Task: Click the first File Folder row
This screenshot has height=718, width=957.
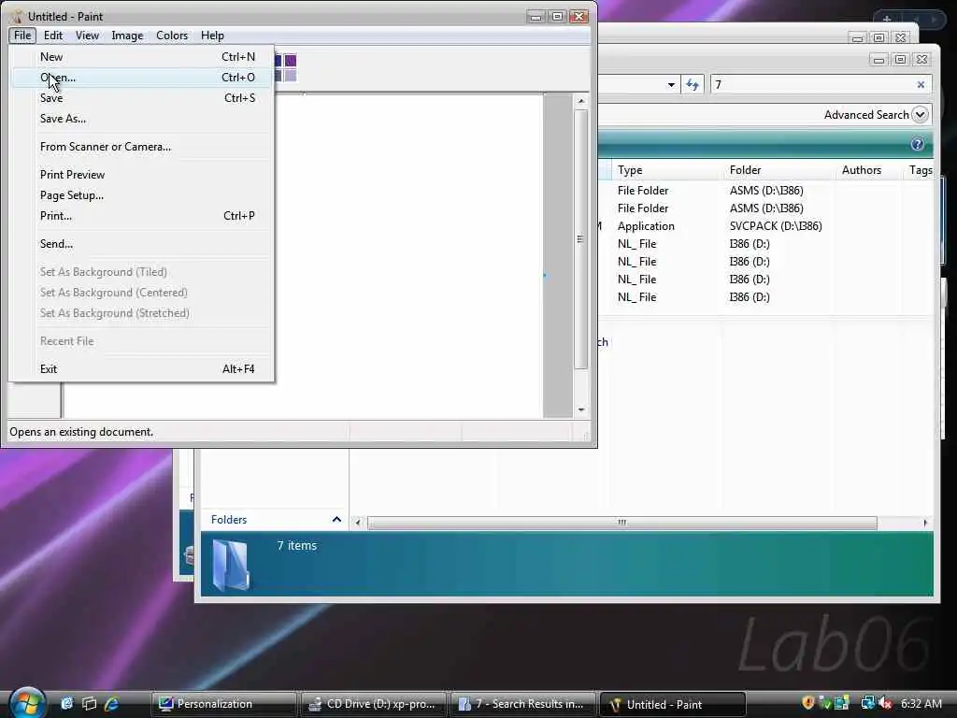Action: pyautogui.click(x=766, y=191)
